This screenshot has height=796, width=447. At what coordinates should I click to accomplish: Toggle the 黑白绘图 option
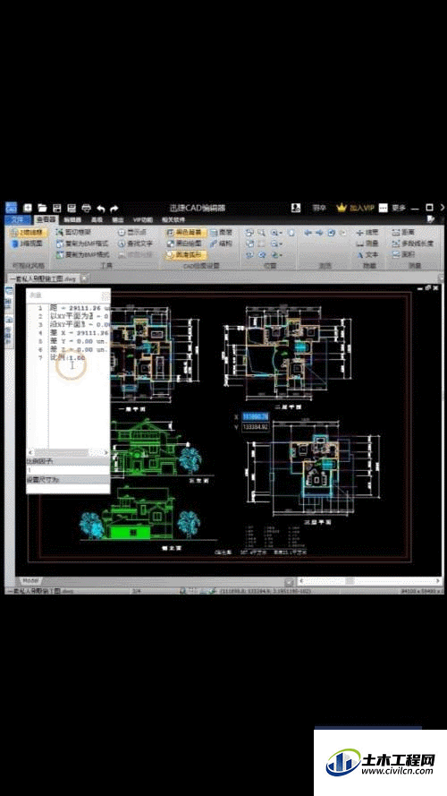click(185, 244)
